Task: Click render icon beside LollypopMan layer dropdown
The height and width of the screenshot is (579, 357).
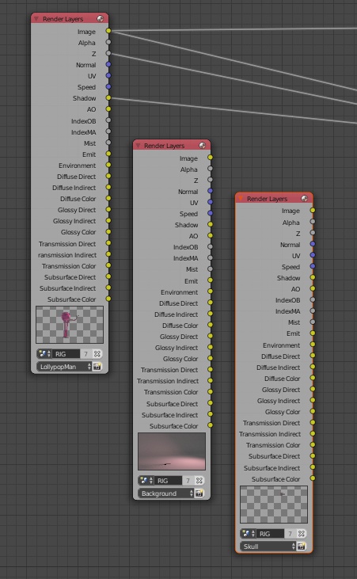Action: [x=97, y=366]
